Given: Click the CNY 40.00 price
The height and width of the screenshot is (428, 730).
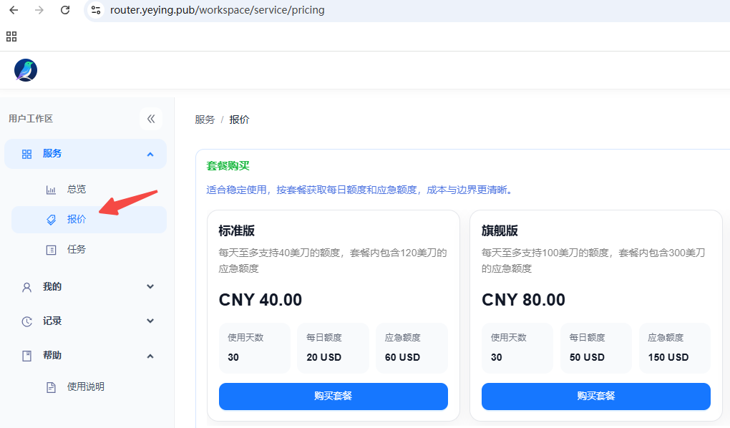Looking at the screenshot, I should pyautogui.click(x=261, y=299).
